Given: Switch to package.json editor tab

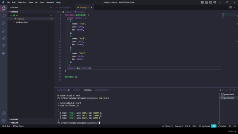Looking at the screenshot, I should [65, 7].
